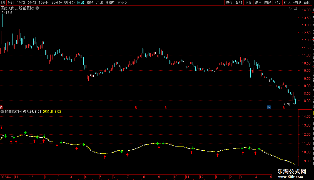This screenshot has width=314, height=180.
Task: Toggle the side panel icon in chart corner
Action: 295,8
